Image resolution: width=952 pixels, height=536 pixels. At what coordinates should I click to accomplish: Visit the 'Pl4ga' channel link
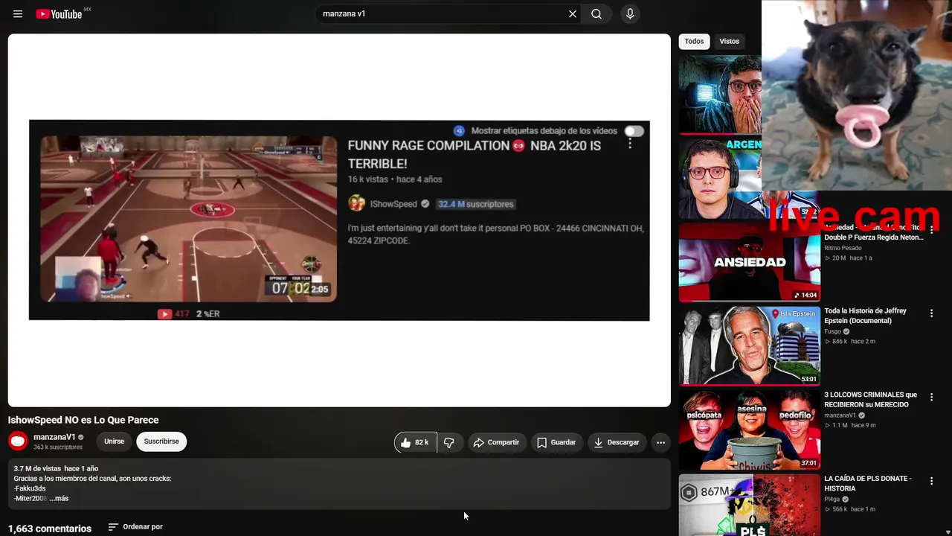[x=832, y=500]
